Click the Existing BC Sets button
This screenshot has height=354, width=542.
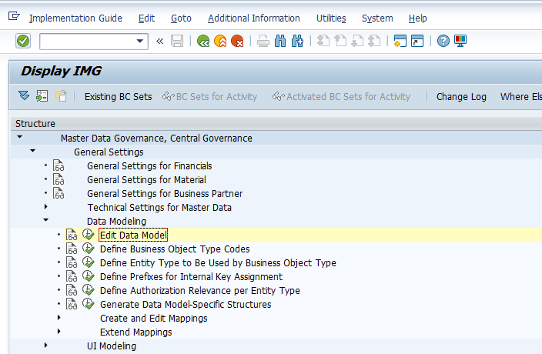119,97
